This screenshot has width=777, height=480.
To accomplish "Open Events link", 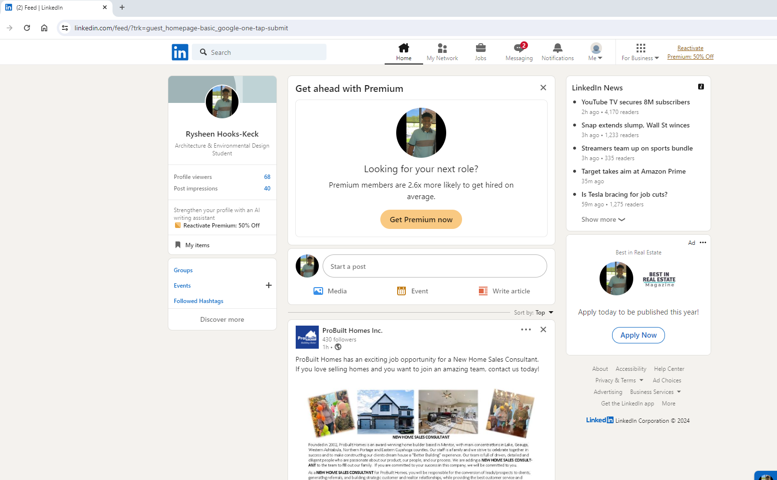I will click(182, 286).
